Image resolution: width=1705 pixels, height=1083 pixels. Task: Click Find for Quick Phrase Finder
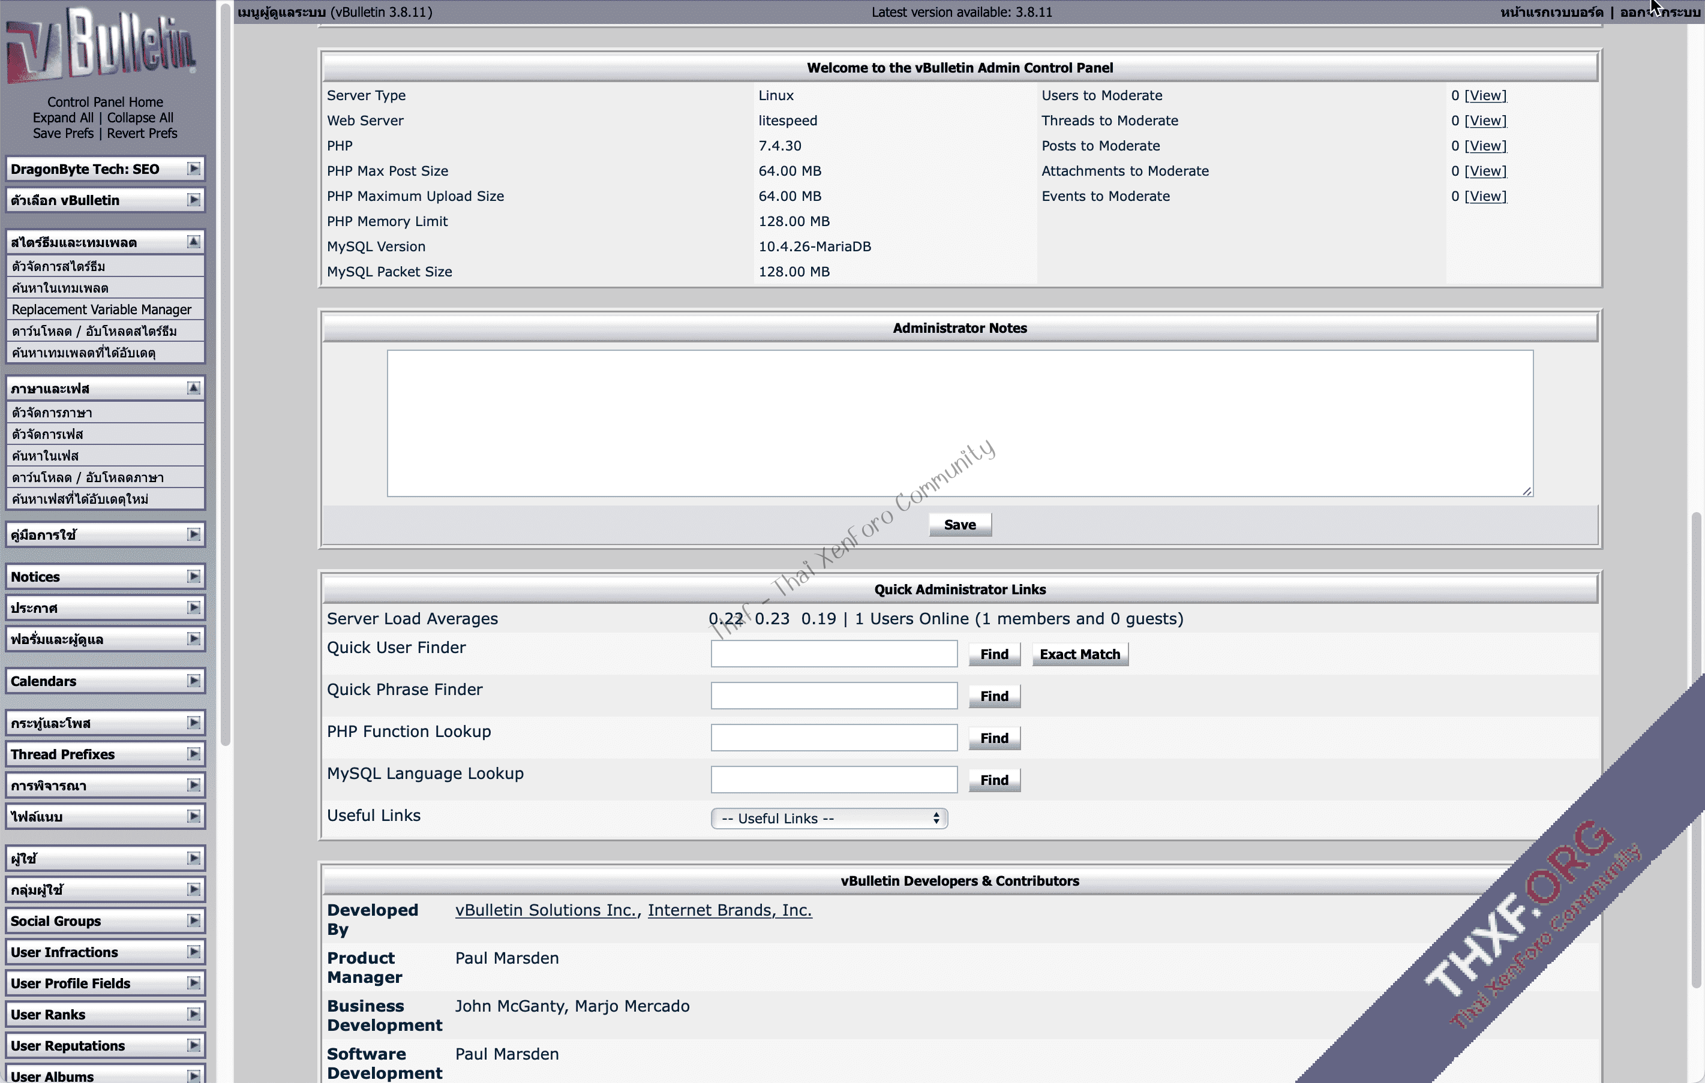click(x=994, y=696)
